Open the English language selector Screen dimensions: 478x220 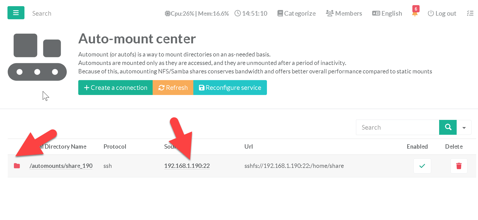[387, 13]
